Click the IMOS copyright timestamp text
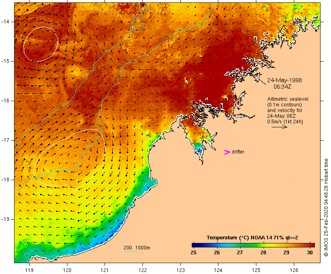 tap(326, 208)
